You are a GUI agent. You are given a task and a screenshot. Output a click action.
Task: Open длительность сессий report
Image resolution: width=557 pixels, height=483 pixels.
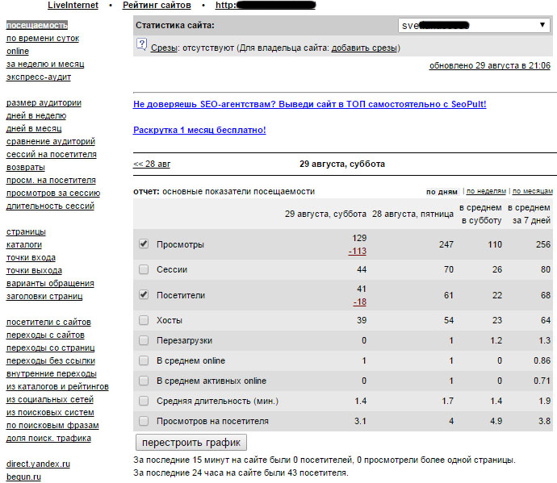click(50, 206)
